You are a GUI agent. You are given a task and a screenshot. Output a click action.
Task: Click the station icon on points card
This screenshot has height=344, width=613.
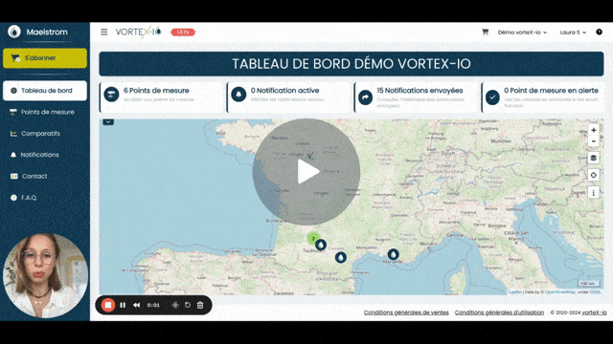coord(111,95)
